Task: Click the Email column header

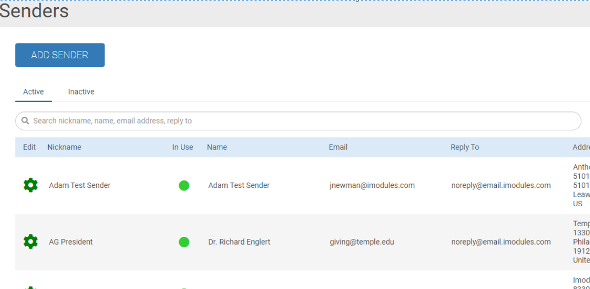Action: pyautogui.click(x=338, y=147)
